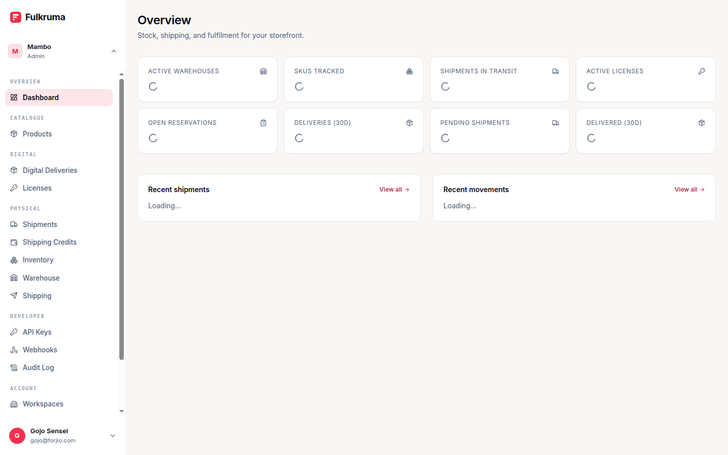Click the API Keys key icon
728x455 pixels.
click(x=14, y=332)
